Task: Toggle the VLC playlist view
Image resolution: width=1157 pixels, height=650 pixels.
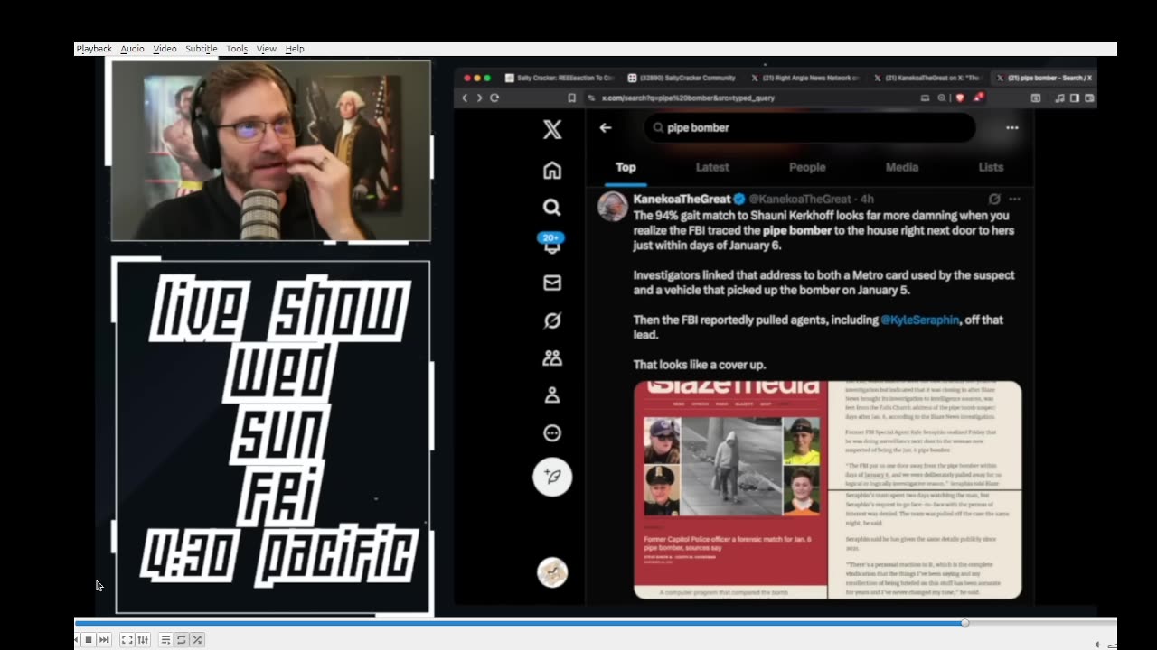Action: [165, 639]
